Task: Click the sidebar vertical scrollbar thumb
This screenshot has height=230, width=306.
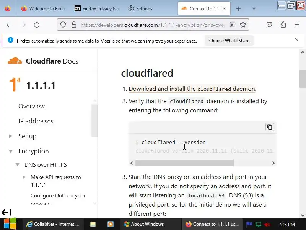Action: click(94, 121)
